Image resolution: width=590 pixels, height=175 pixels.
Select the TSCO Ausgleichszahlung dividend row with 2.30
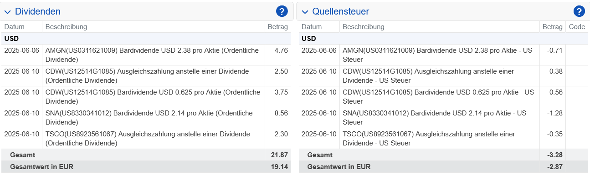click(x=145, y=139)
